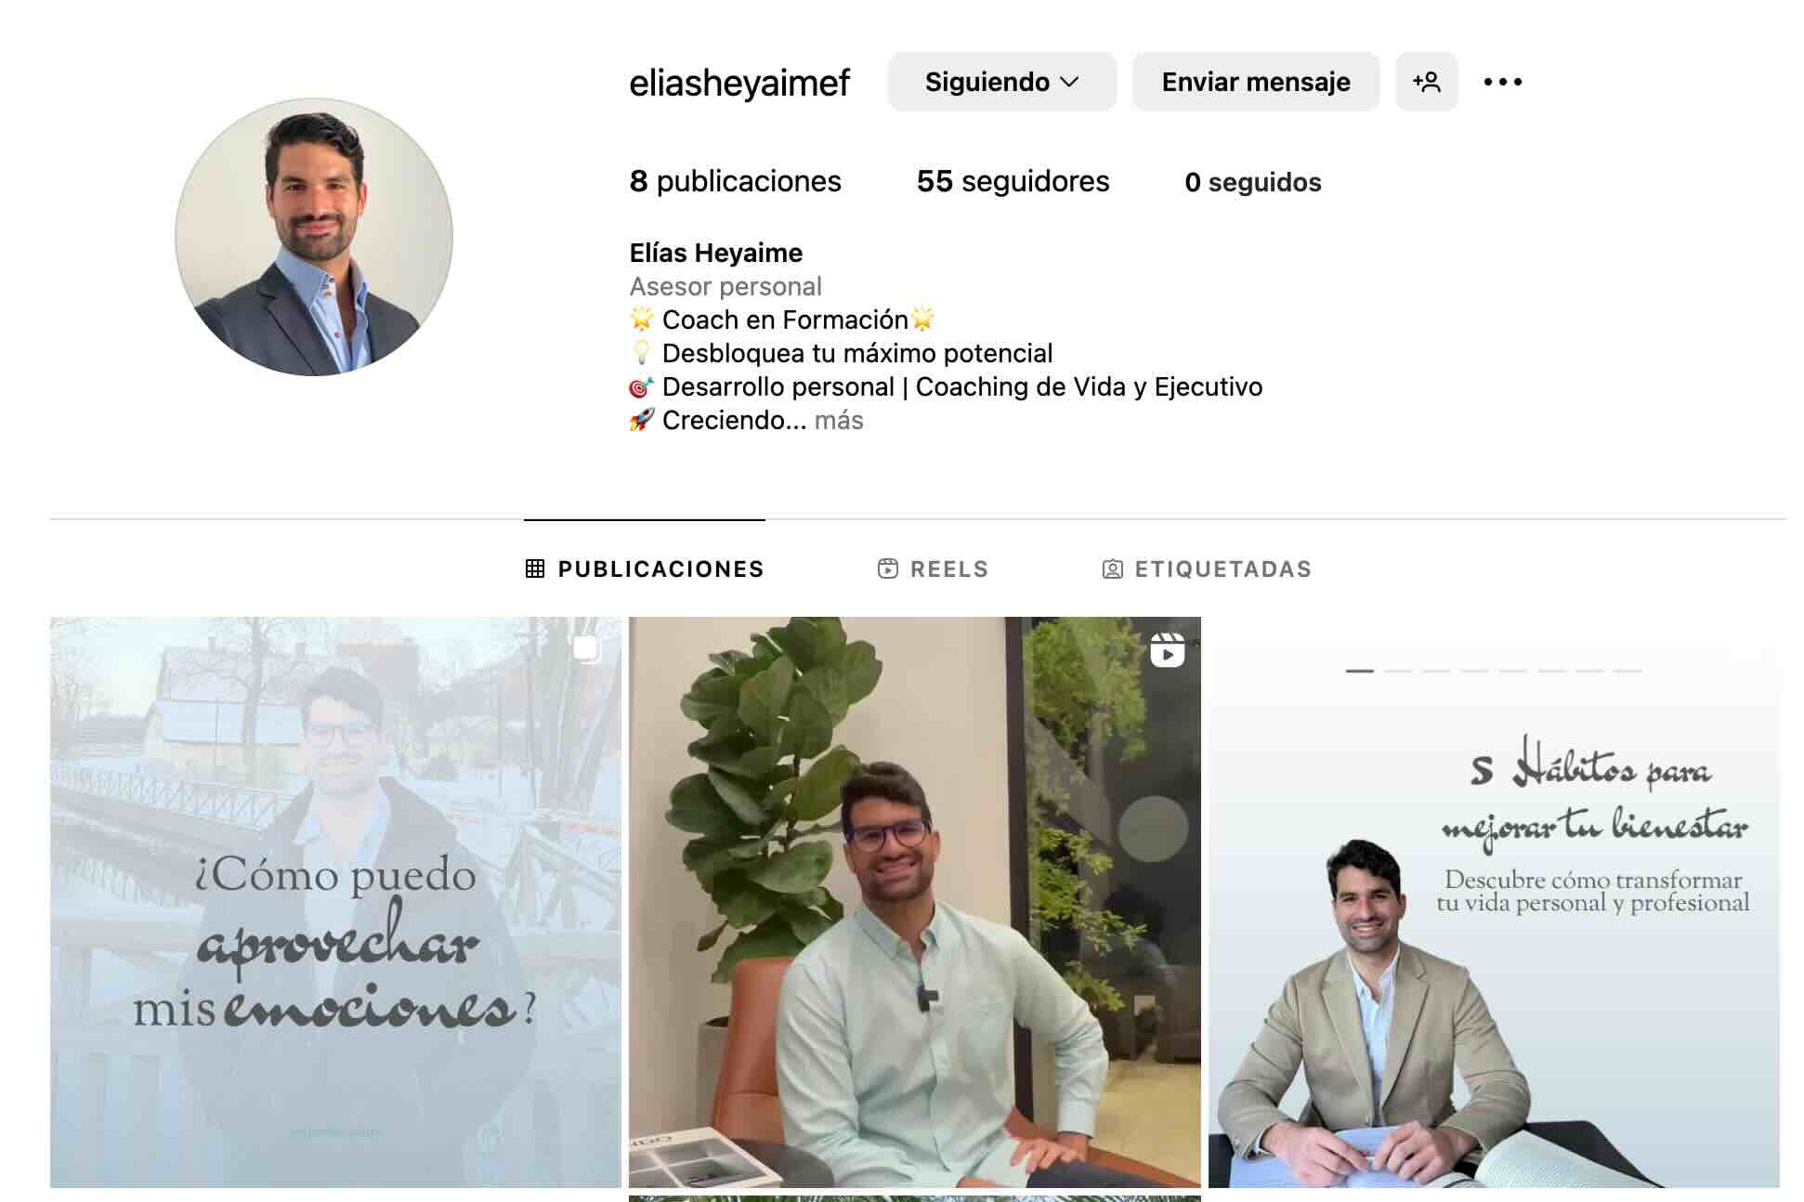This screenshot has width=1804, height=1202.
Task: Click the Reels clip icon on second post
Action: [1167, 650]
